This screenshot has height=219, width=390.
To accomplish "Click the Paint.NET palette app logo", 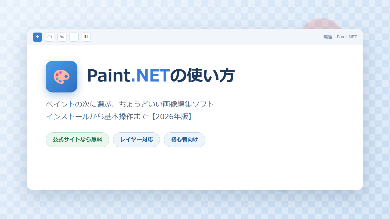I will coord(62,77).
